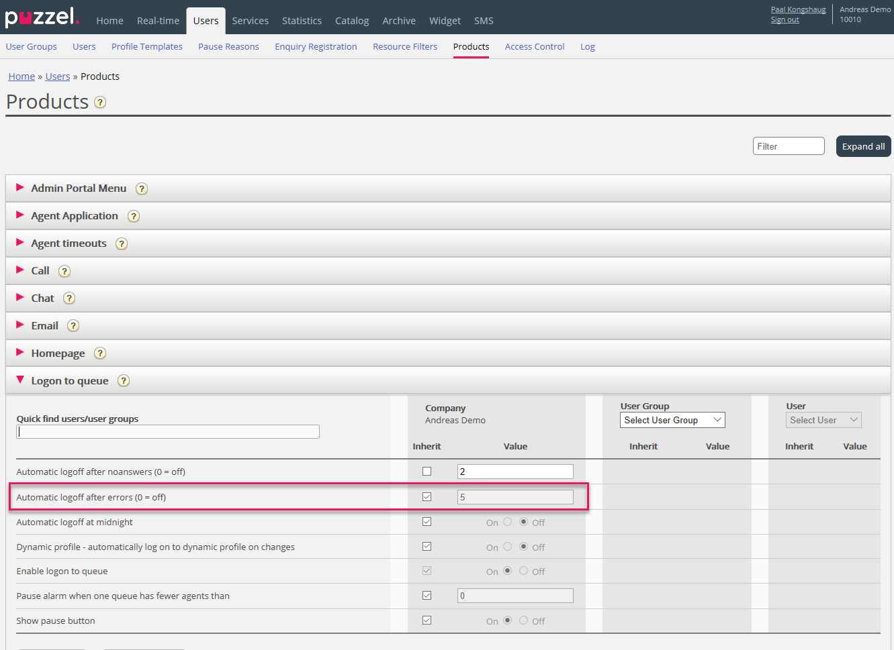Show help for the Agent timeouts section
This screenshot has width=894, height=650.
122,243
